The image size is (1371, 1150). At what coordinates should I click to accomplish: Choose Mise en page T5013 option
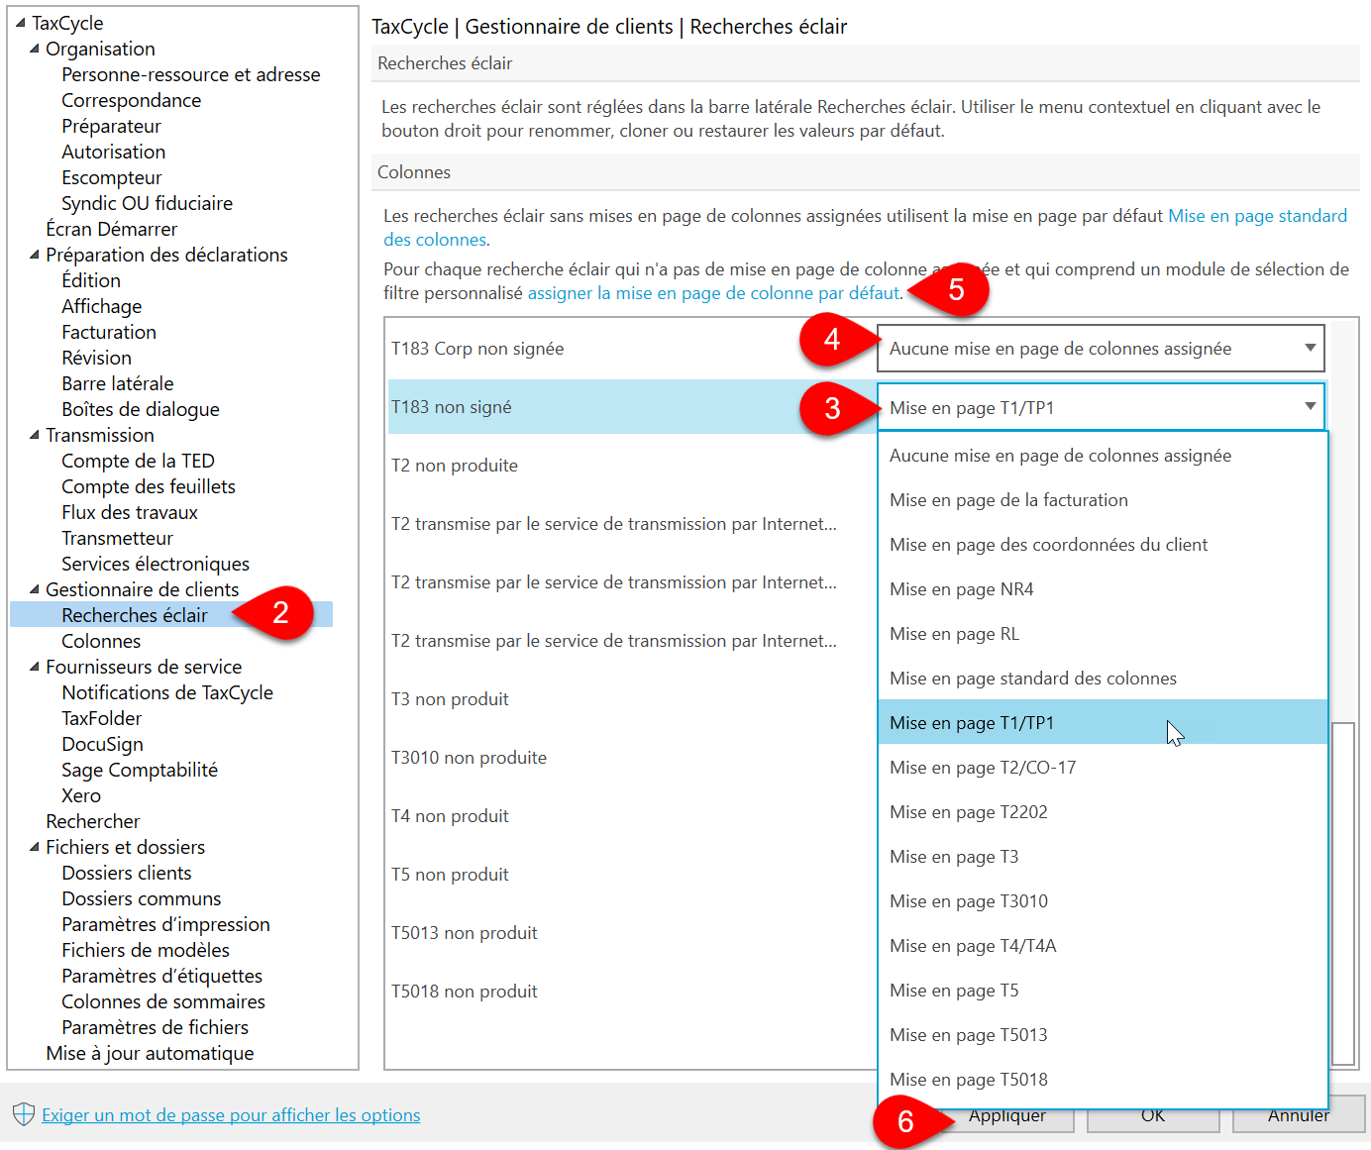[1103, 1034]
